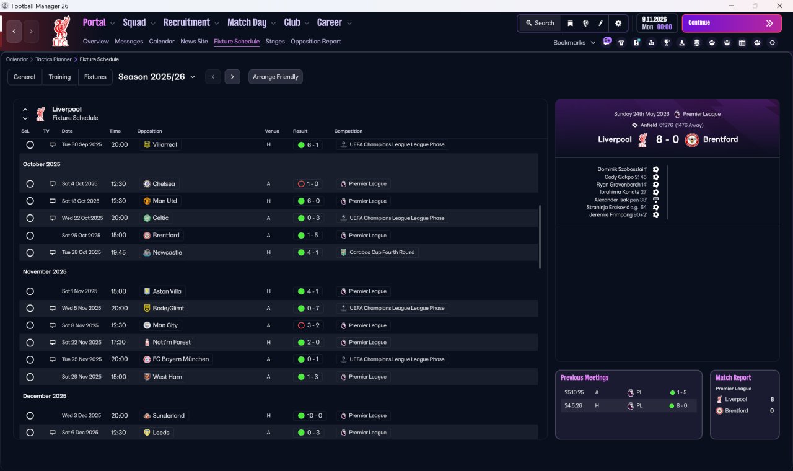Open settings with the gear icon

[618, 24]
